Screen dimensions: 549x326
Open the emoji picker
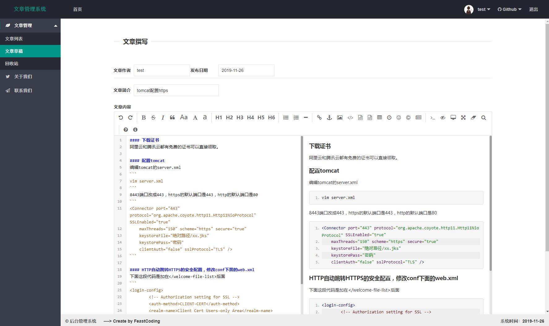pyautogui.click(x=399, y=117)
